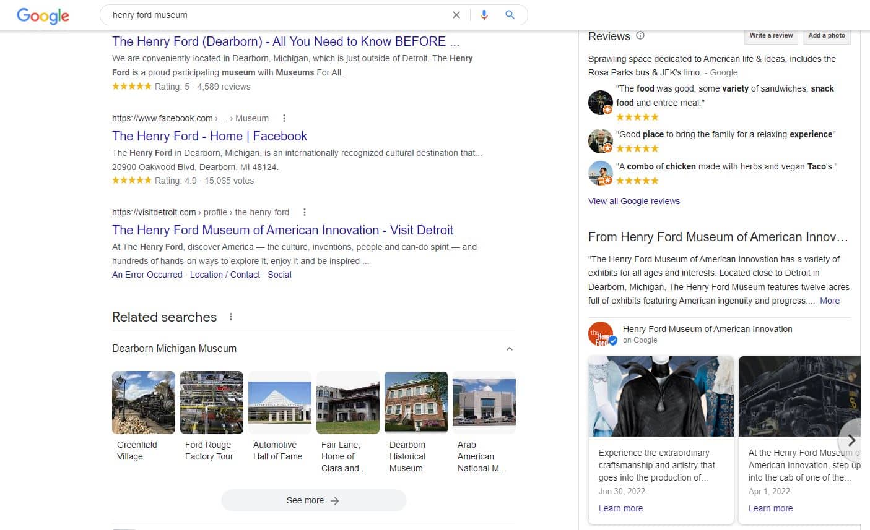Click Learn more under Apr 1, 2022 post
The image size is (870, 530).
pyautogui.click(x=770, y=508)
